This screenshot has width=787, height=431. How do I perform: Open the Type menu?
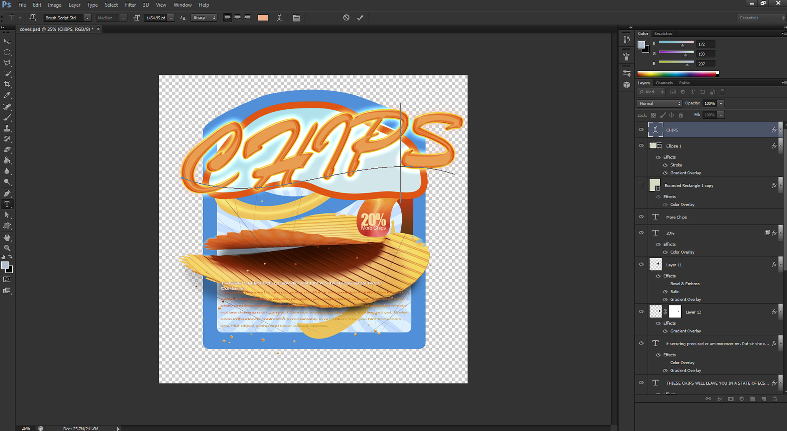[x=92, y=5]
